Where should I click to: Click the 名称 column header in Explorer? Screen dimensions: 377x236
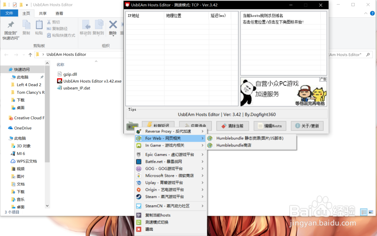click(x=60, y=64)
